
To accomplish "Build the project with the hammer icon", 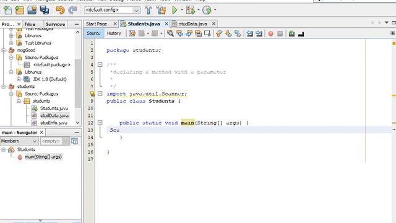I will pyautogui.click(x=148, y=10).
